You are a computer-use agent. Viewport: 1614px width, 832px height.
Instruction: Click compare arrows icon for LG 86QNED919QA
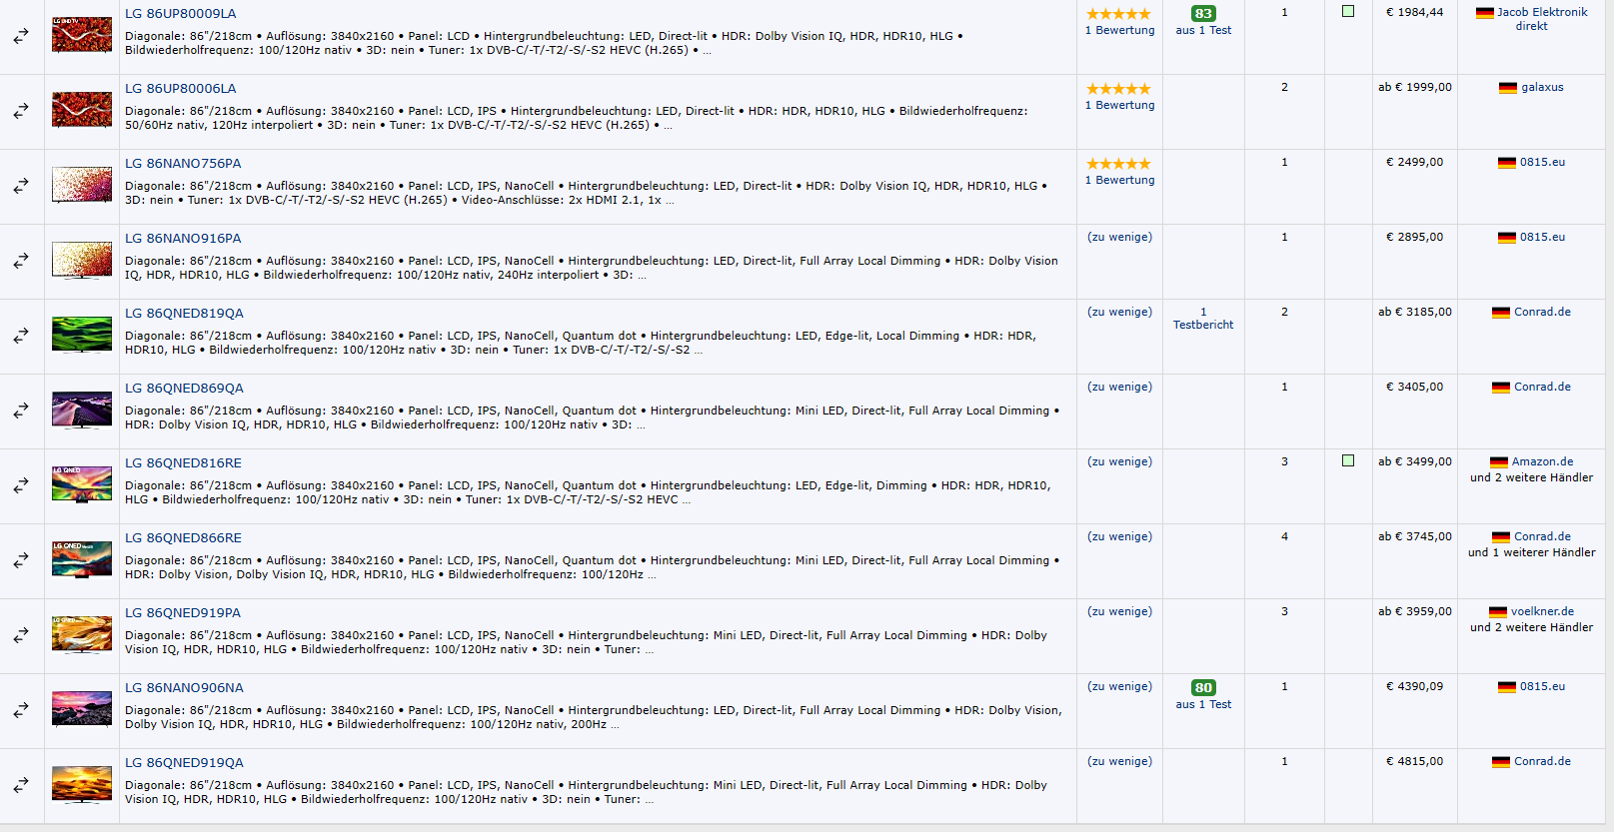click(x=21, y=785)
